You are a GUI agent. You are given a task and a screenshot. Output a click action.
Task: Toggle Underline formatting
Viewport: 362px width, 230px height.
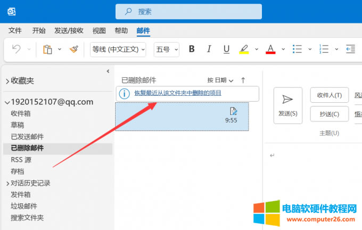coord(226,50)
